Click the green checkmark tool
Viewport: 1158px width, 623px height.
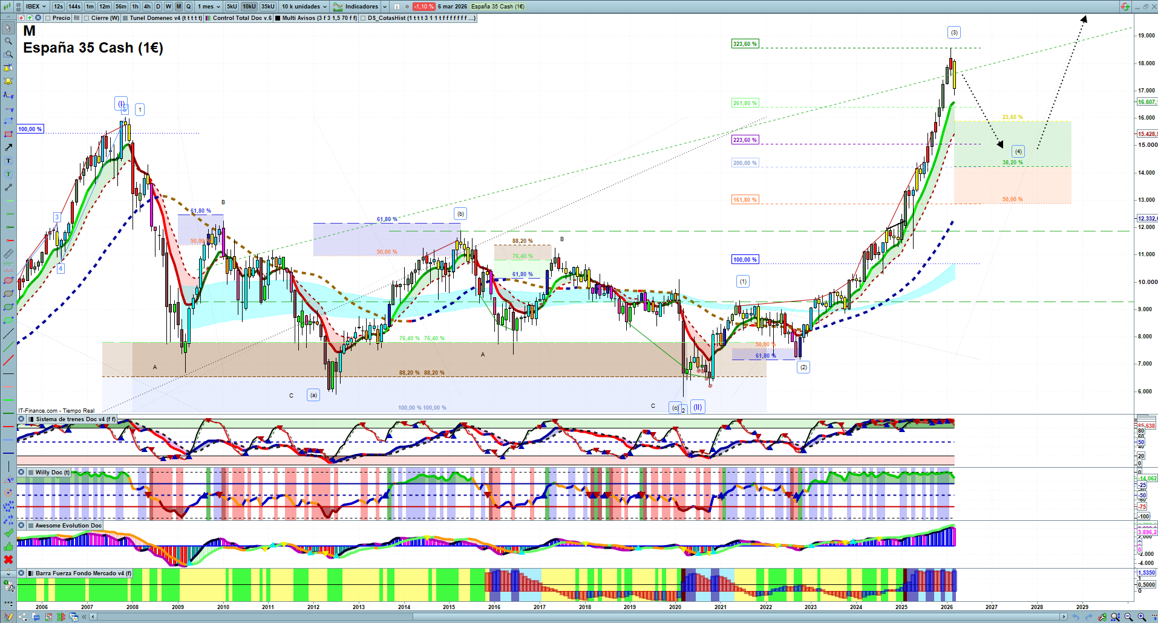point(8,533)
